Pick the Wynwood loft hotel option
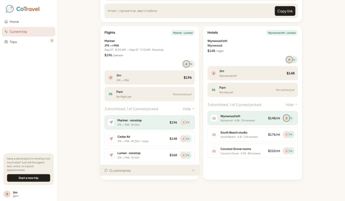 pos(253,118)
